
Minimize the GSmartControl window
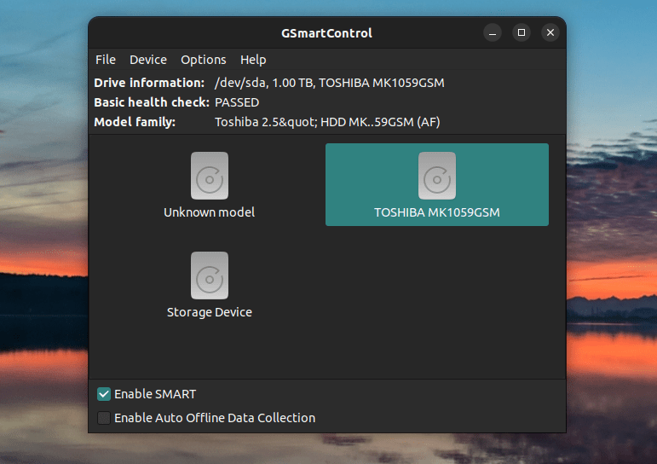(x=493, y=33)
